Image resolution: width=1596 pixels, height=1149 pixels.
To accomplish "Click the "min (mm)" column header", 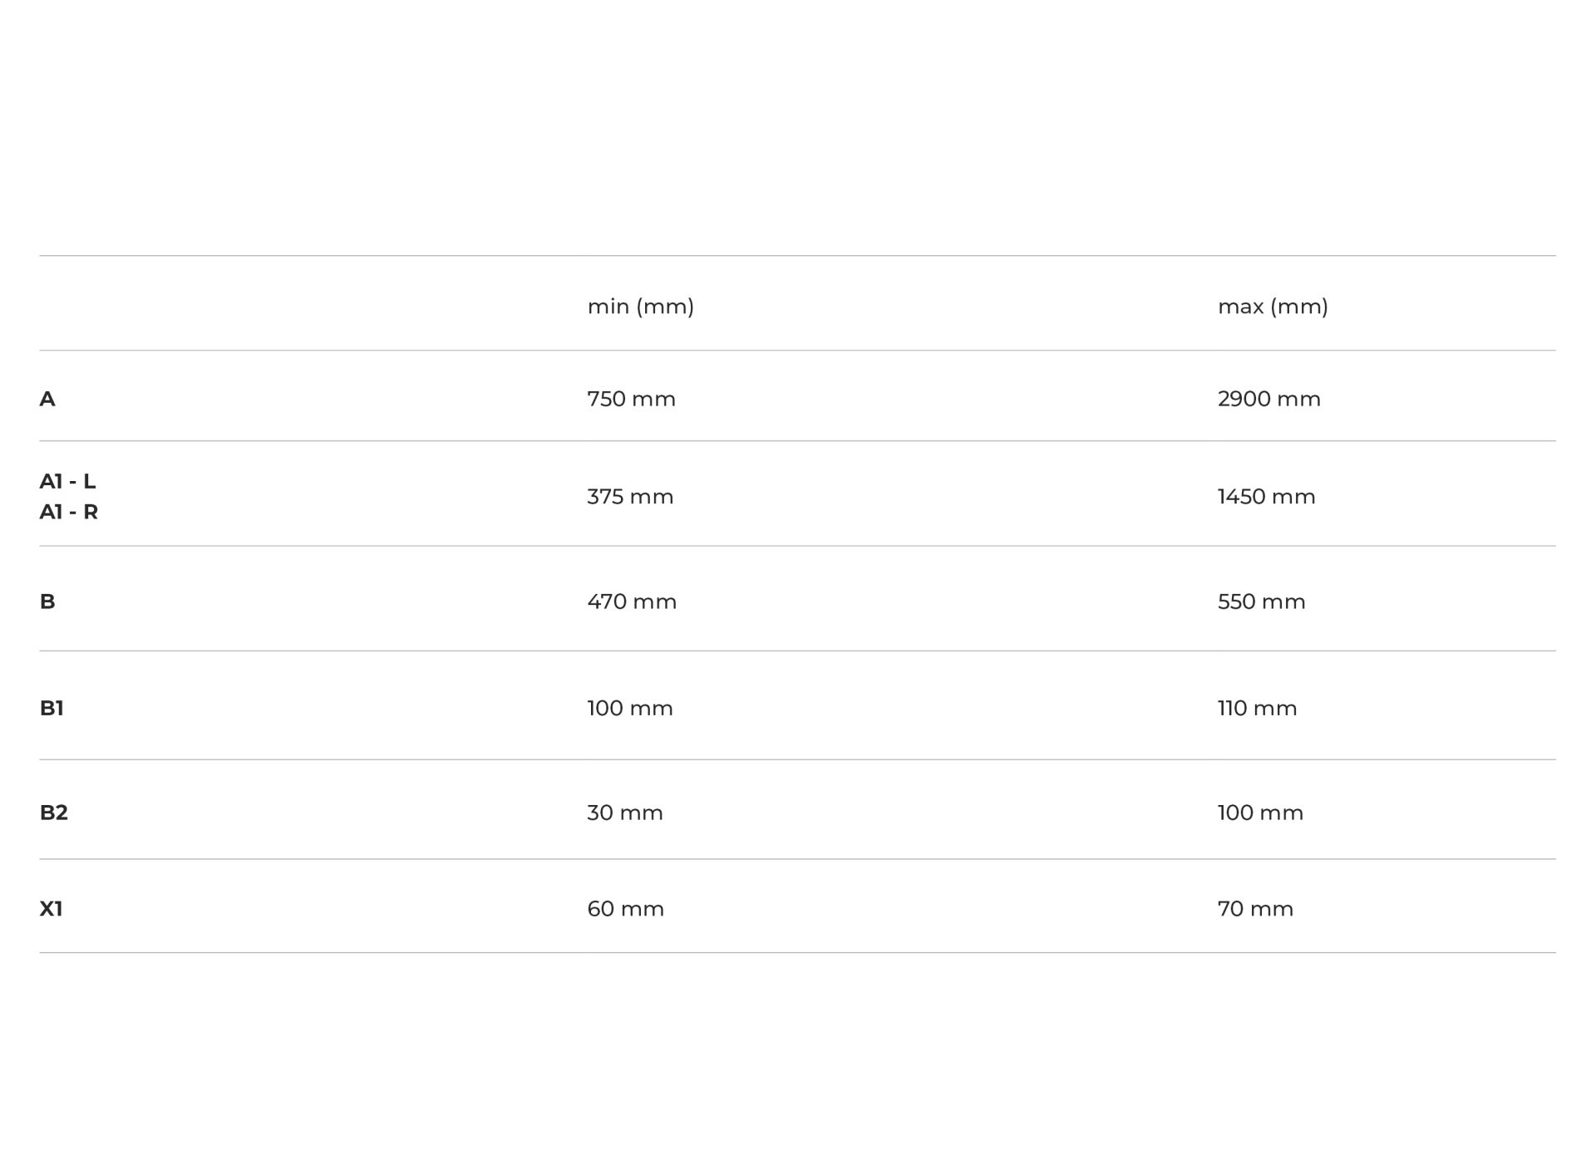I will 640,307.
